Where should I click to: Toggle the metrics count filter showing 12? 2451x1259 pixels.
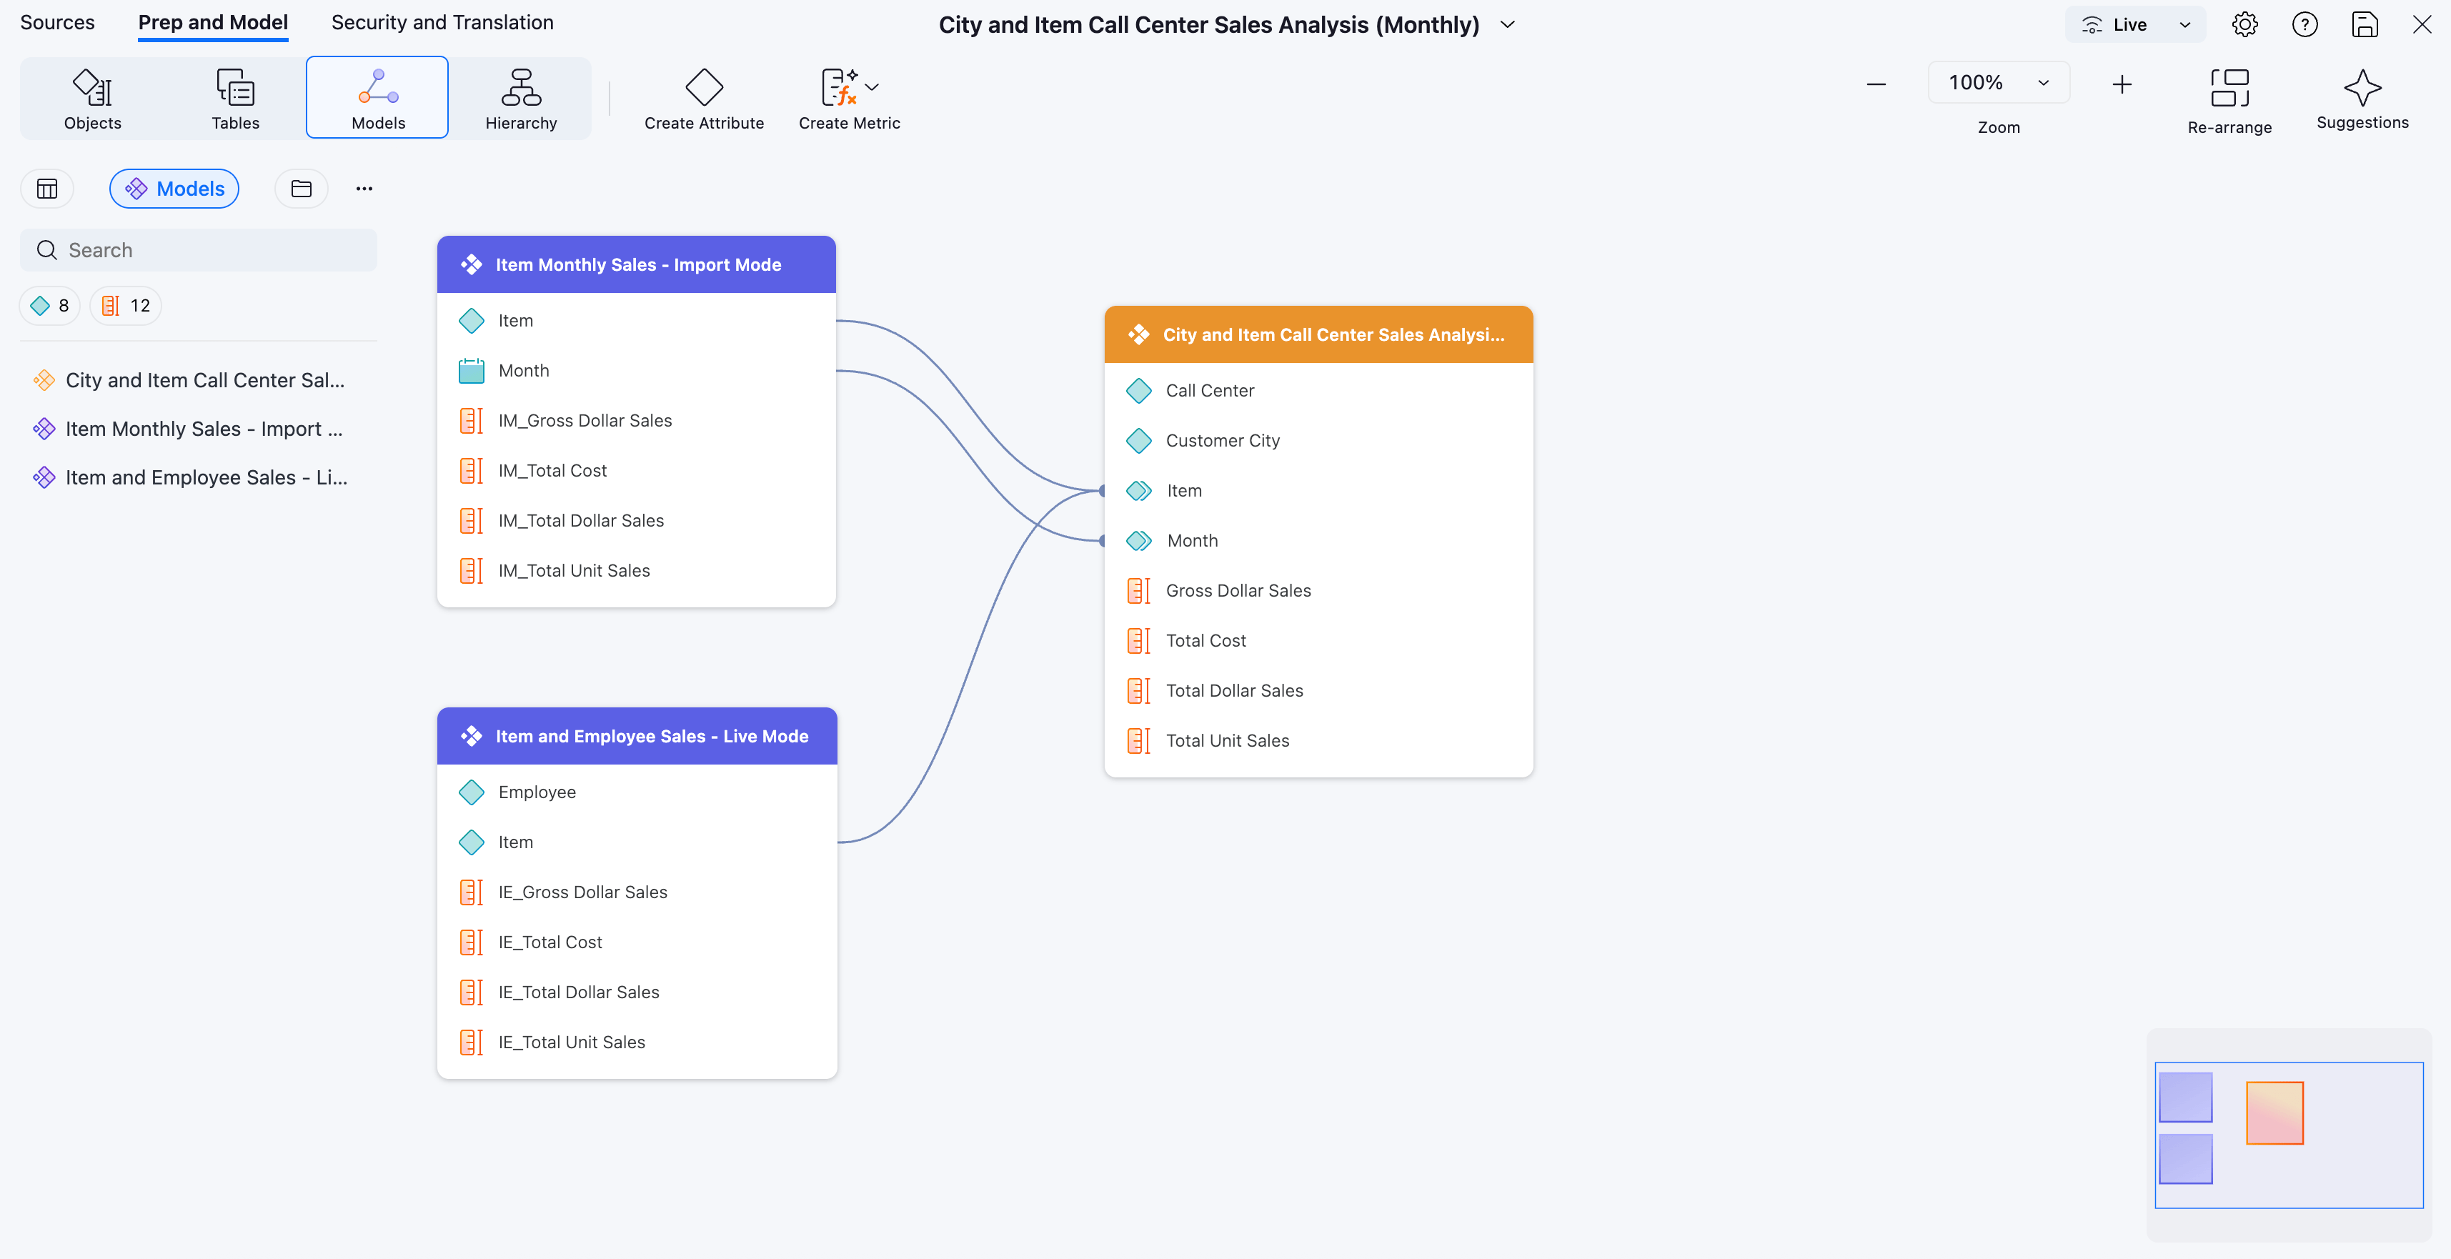pos(126,306)
